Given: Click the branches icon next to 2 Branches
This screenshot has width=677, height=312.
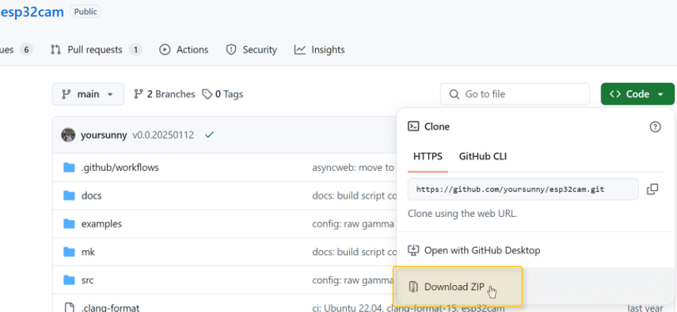Looking at the screenshot, I should pyautogui.click(x=138, y=94).
